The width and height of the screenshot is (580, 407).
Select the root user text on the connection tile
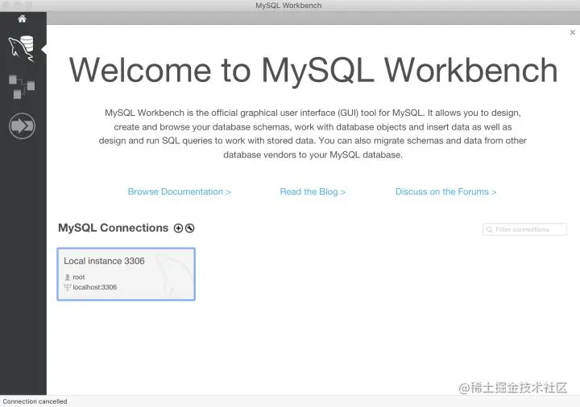(79, 277)
